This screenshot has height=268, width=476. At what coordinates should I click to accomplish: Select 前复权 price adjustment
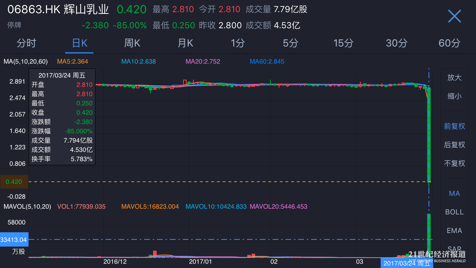tap(454, 126)
